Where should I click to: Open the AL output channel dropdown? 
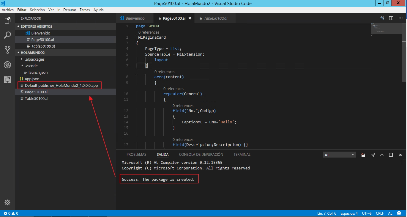(339, 155)
